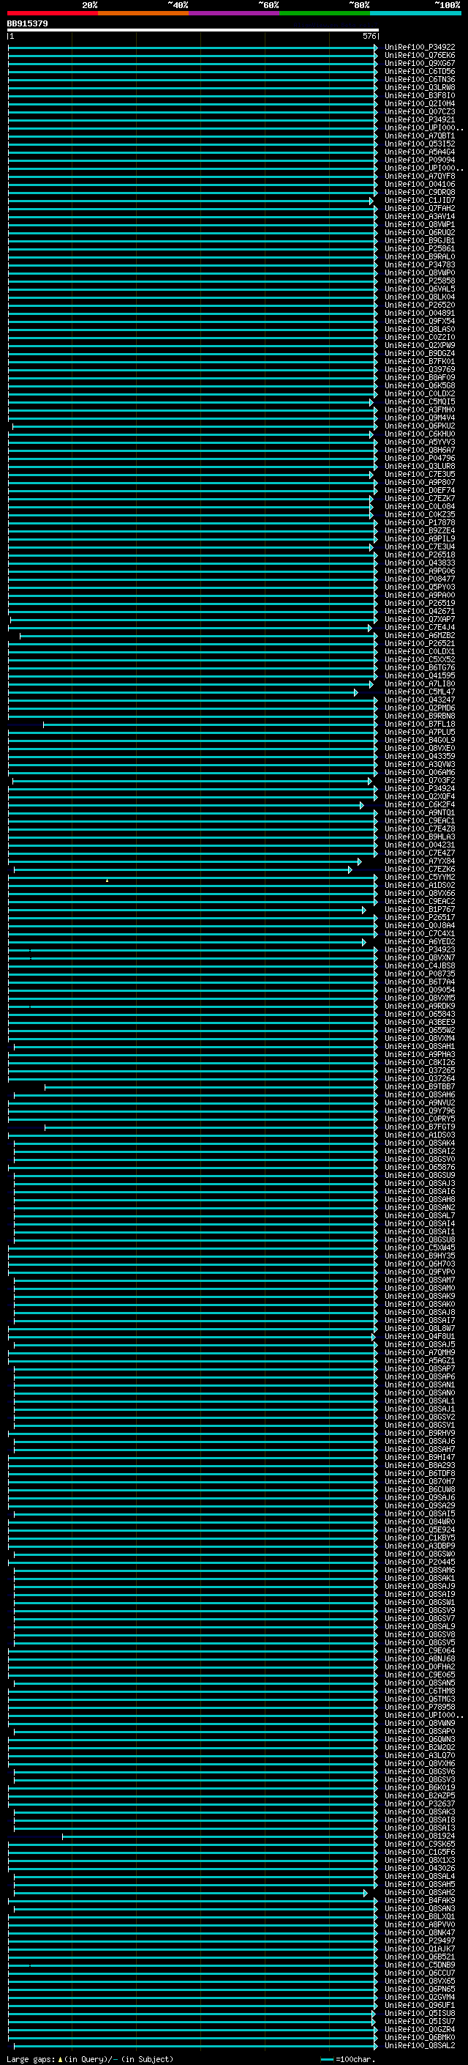This screenshot has height=2065, width=468.
Task: Choose hit UniRef100_B9GJB1
Action: 420,240
